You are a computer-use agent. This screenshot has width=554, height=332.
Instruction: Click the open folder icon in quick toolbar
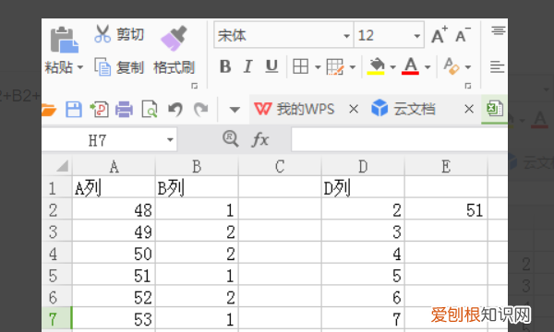(48, 110)
